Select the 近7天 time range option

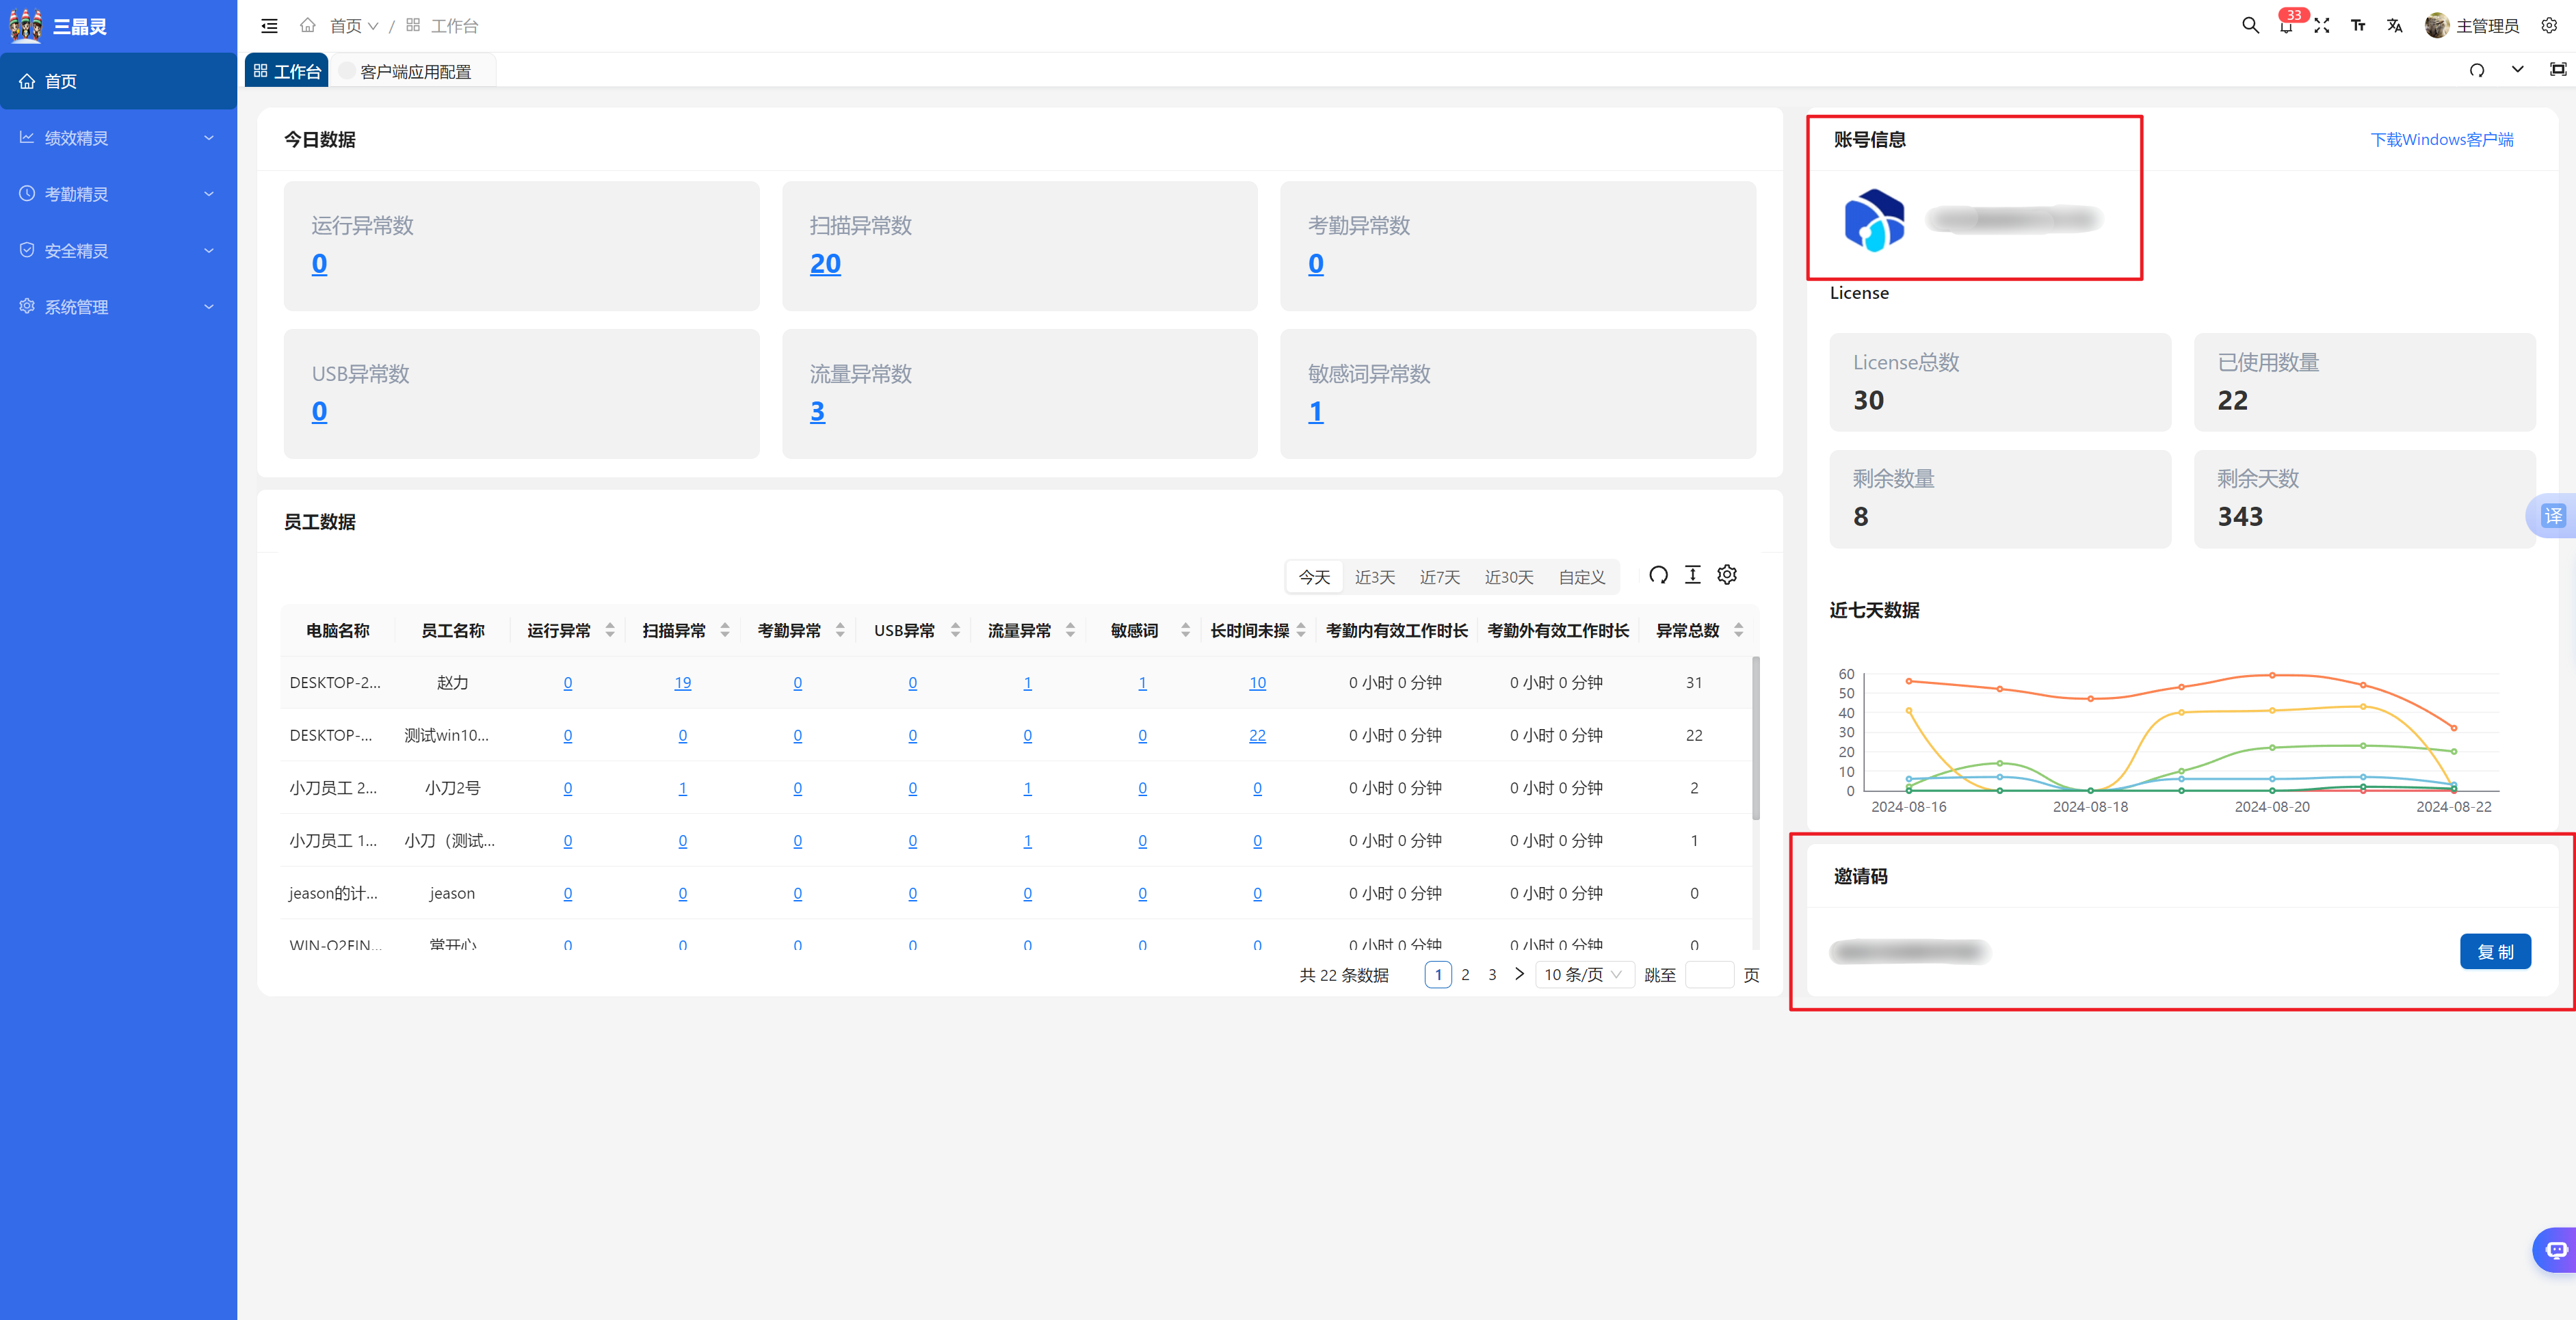pyautogui.click(x=1439, y=577)
